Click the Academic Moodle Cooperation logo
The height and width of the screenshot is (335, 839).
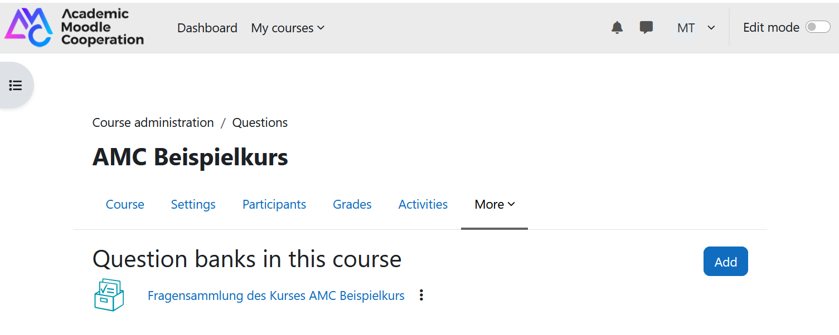74,27
